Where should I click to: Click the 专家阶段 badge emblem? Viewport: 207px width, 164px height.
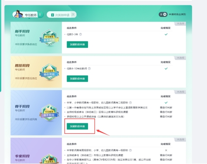click(x=49, y=159)
